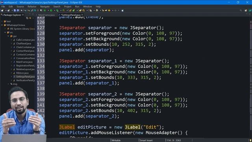
Task: Close the SettingsPanel.java editor tab
Action: coord(82,15)
